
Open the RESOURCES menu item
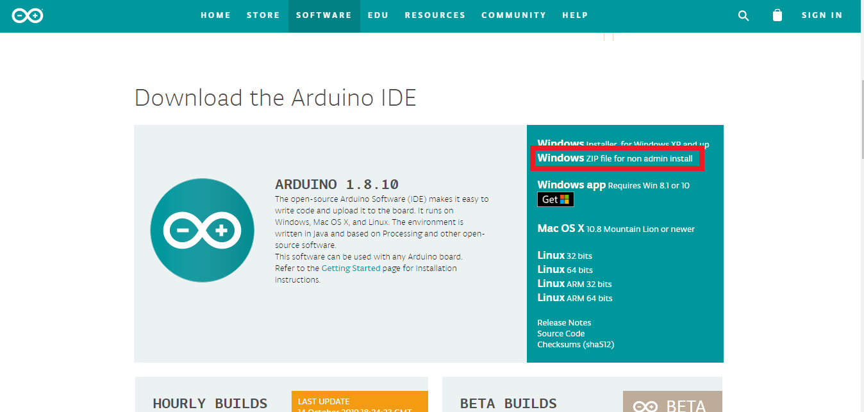coord(435,15)
